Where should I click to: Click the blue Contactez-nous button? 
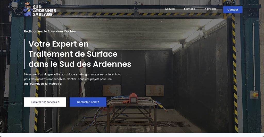pos(88,102)
